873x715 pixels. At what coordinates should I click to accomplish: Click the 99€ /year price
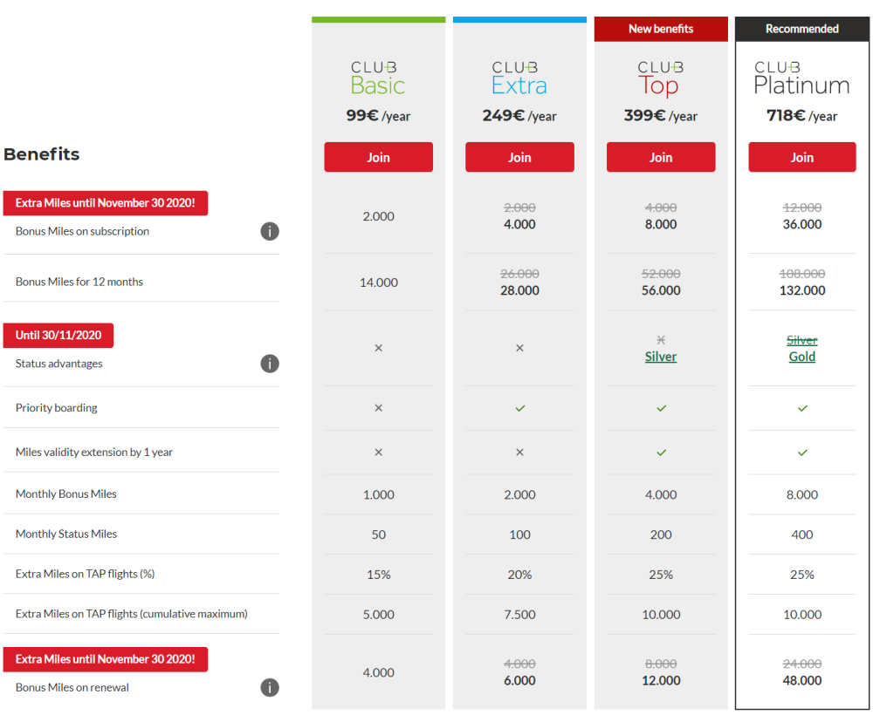[x=378, y=116]
